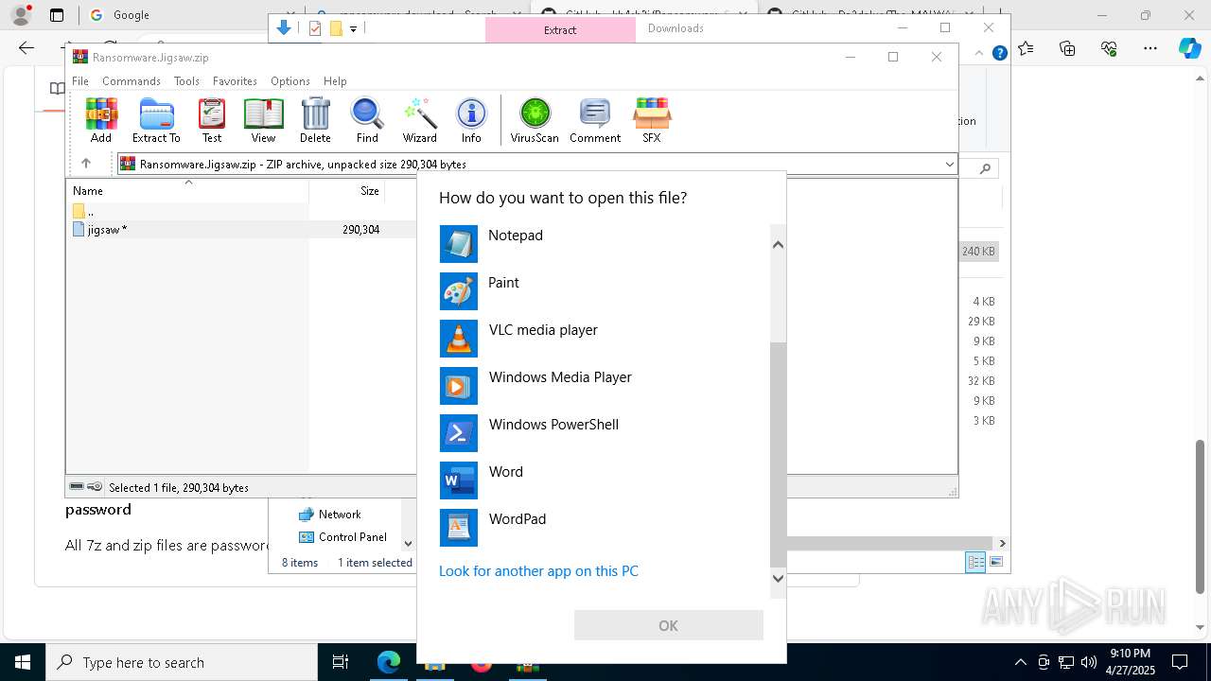
Task: Click Extract To in WinRAR toolbar
Action: pos(156,120)
